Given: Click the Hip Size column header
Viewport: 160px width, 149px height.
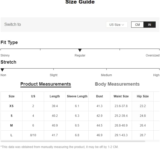Looking at the screenshot, I should click(143, 96).
